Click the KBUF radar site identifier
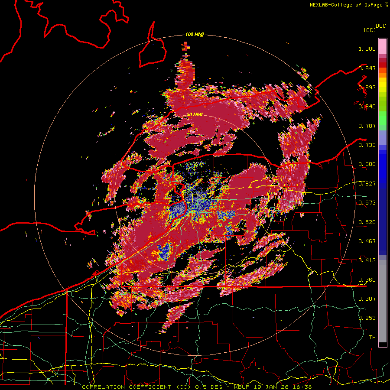Screen dimensions: 390x390 point(243,387)
